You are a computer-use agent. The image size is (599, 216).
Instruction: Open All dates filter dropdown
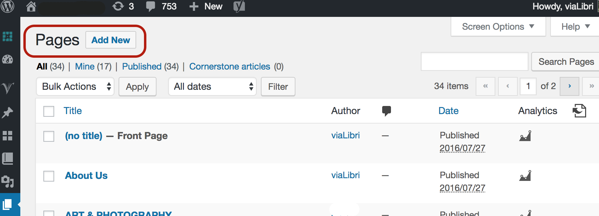[x=212, y=86]
